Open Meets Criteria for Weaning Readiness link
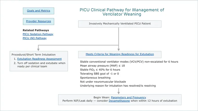Viewport: 198px width, 111px height. (120, 54)
